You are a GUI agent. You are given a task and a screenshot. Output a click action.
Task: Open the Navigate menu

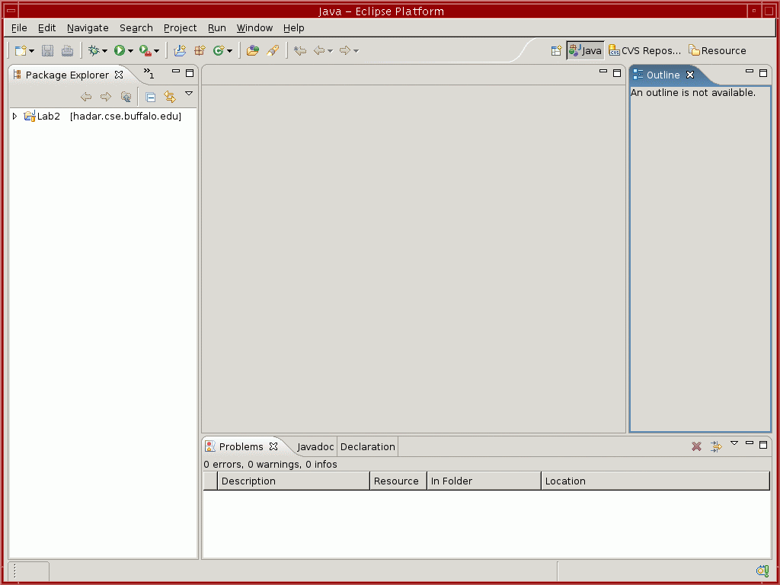click(88, 27)
